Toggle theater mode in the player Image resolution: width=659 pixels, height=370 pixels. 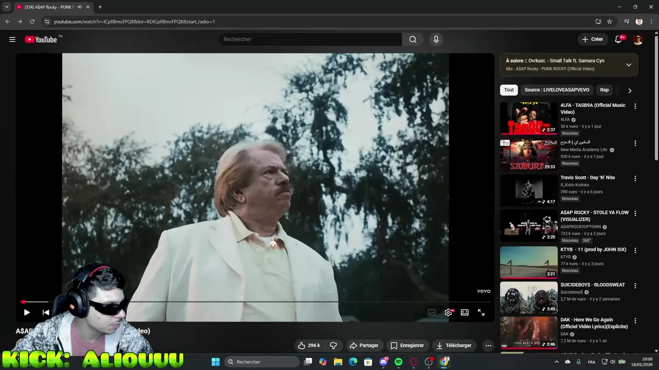[x=464, y=312]
